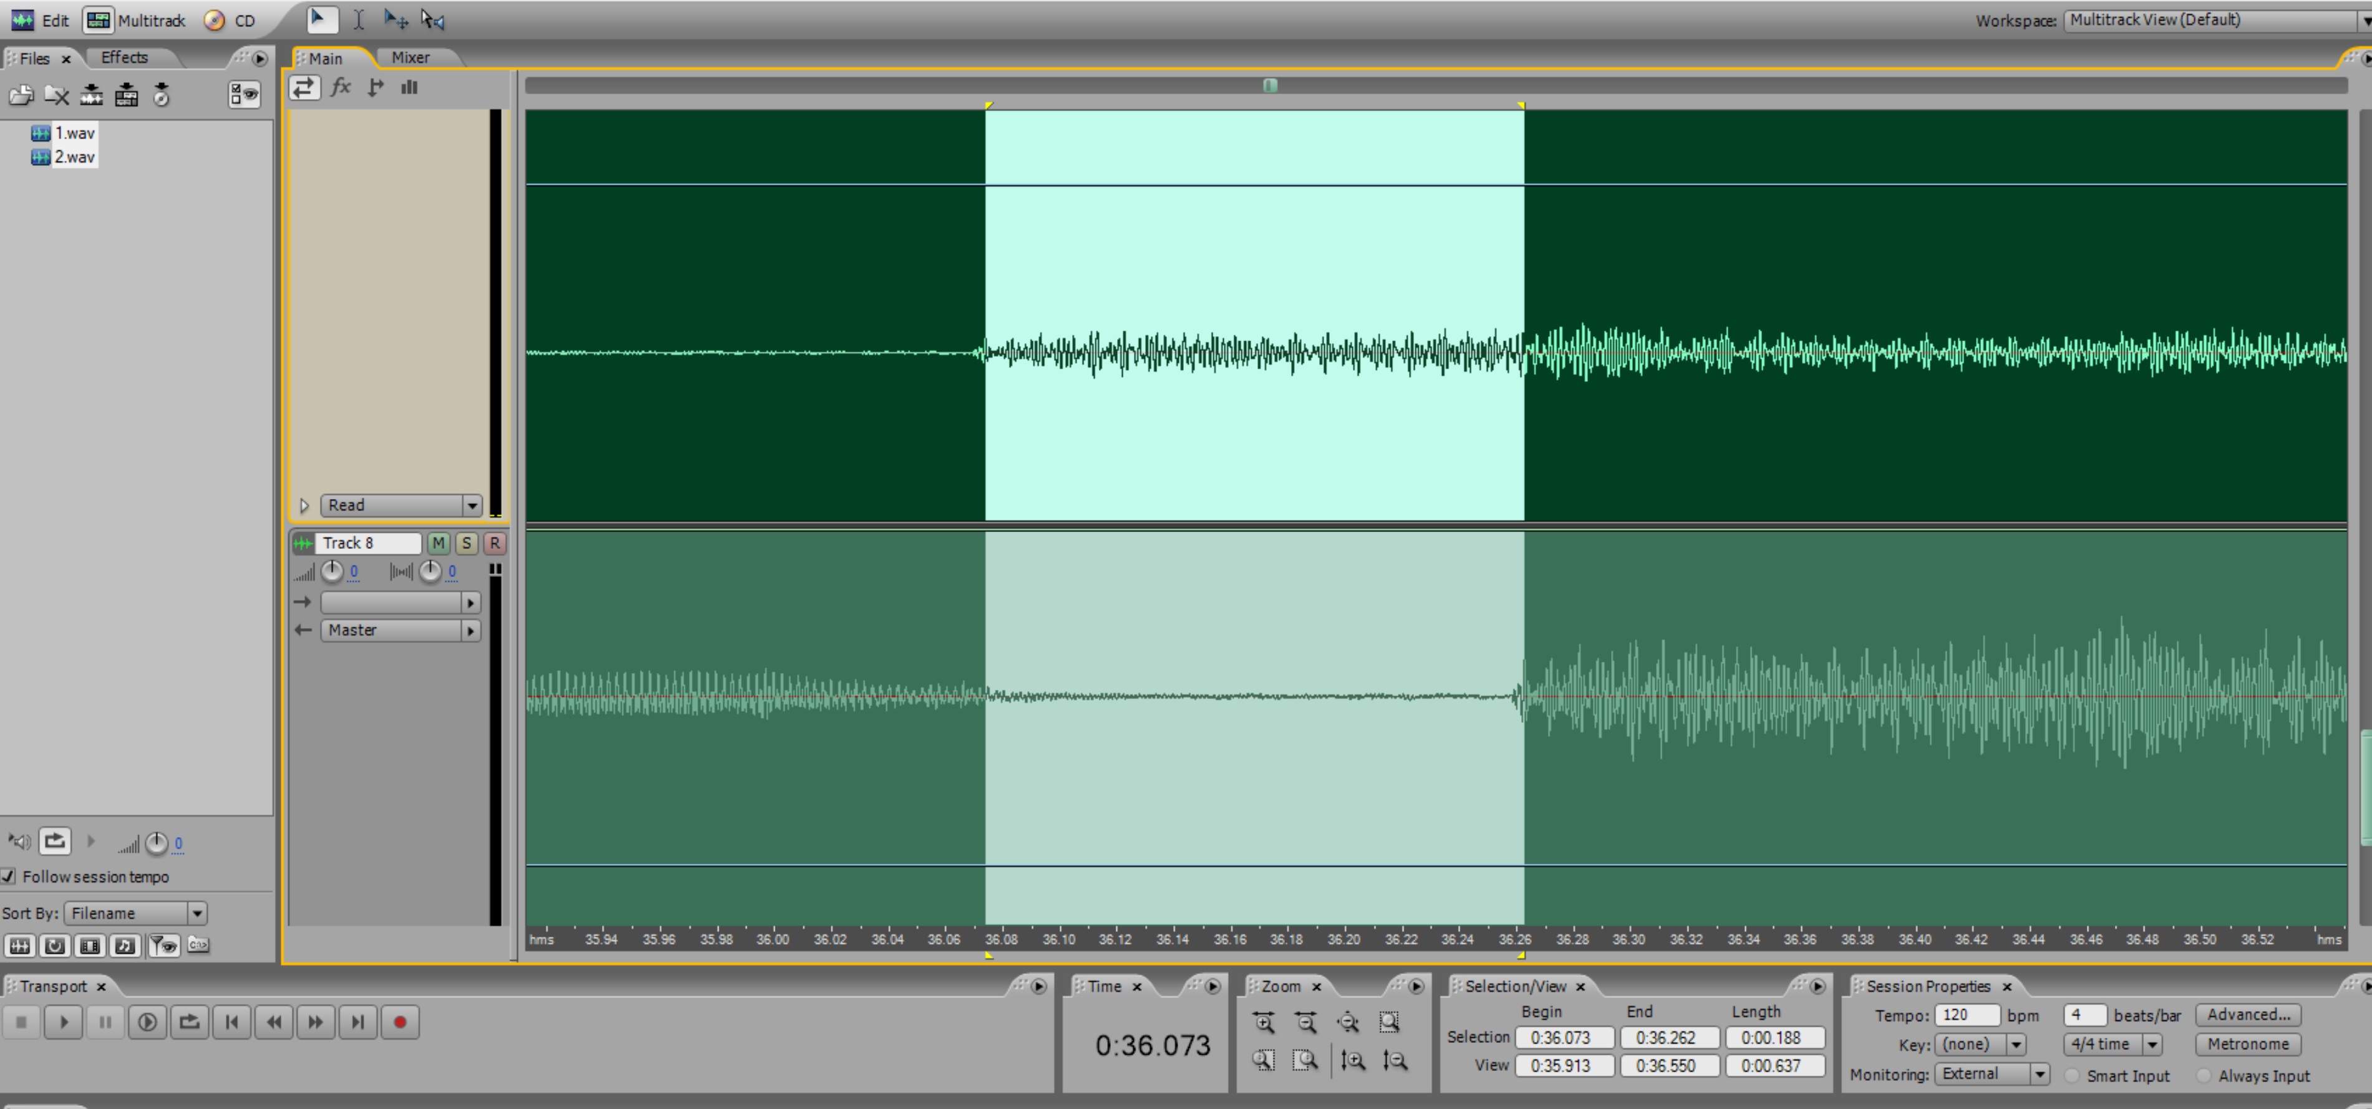
Task: Toggle the Follow session tempo checkbox
Action: tap(8, 876)
